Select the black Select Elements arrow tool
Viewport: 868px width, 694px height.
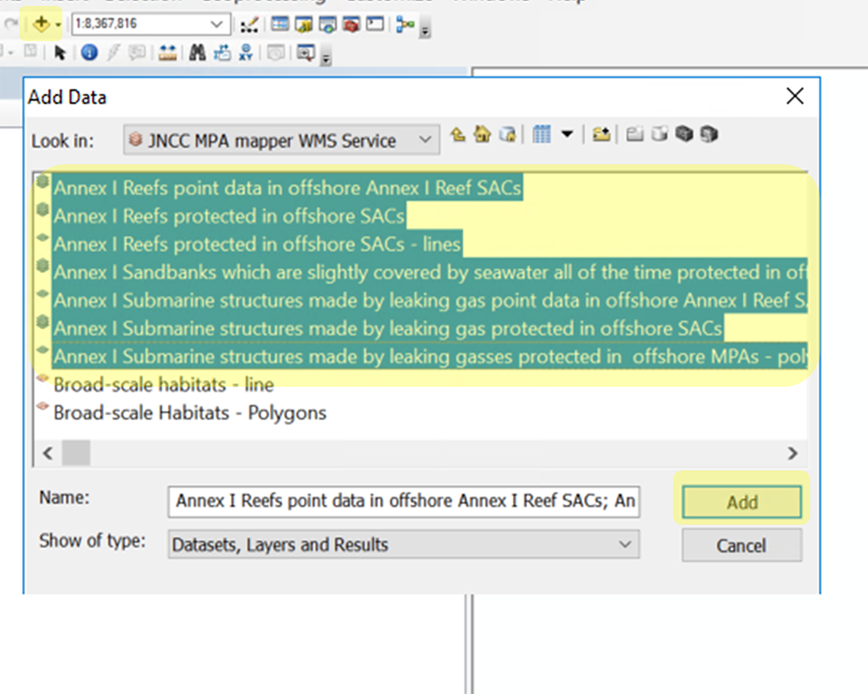point(58,52)
